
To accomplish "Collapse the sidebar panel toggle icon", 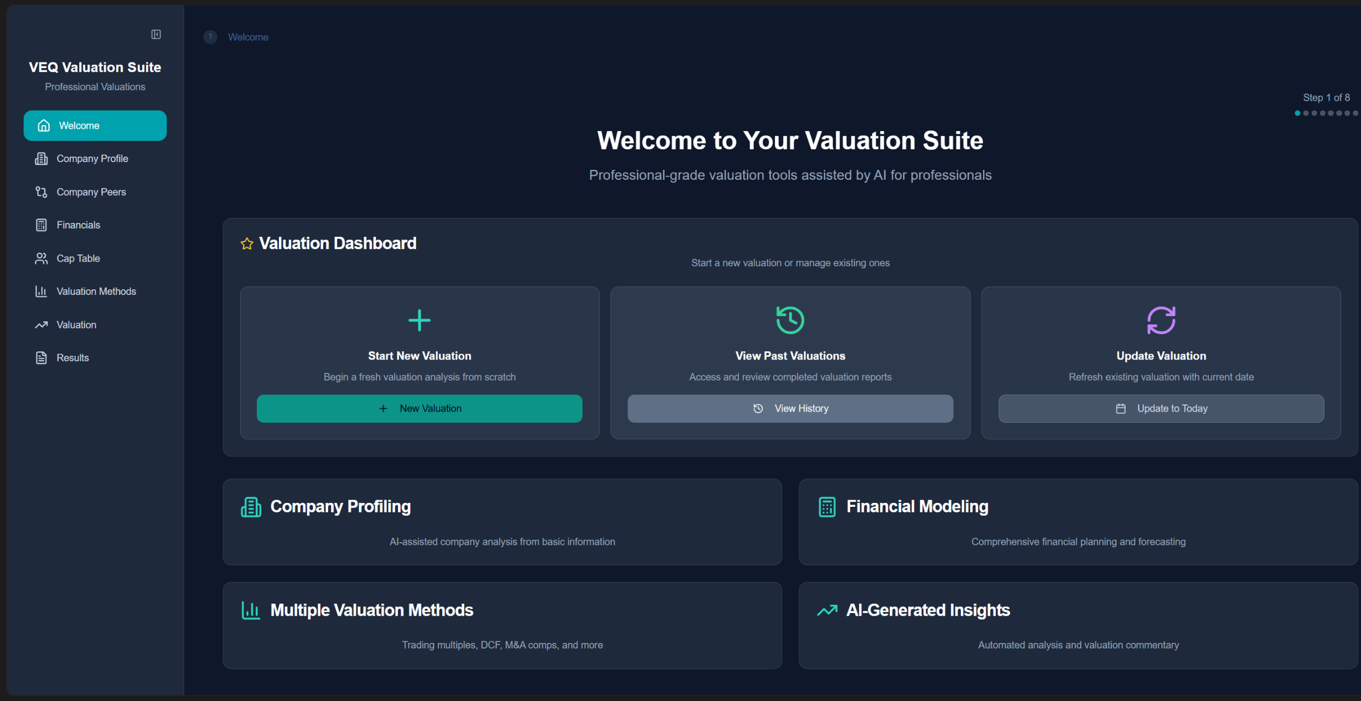I will point(156,34).
